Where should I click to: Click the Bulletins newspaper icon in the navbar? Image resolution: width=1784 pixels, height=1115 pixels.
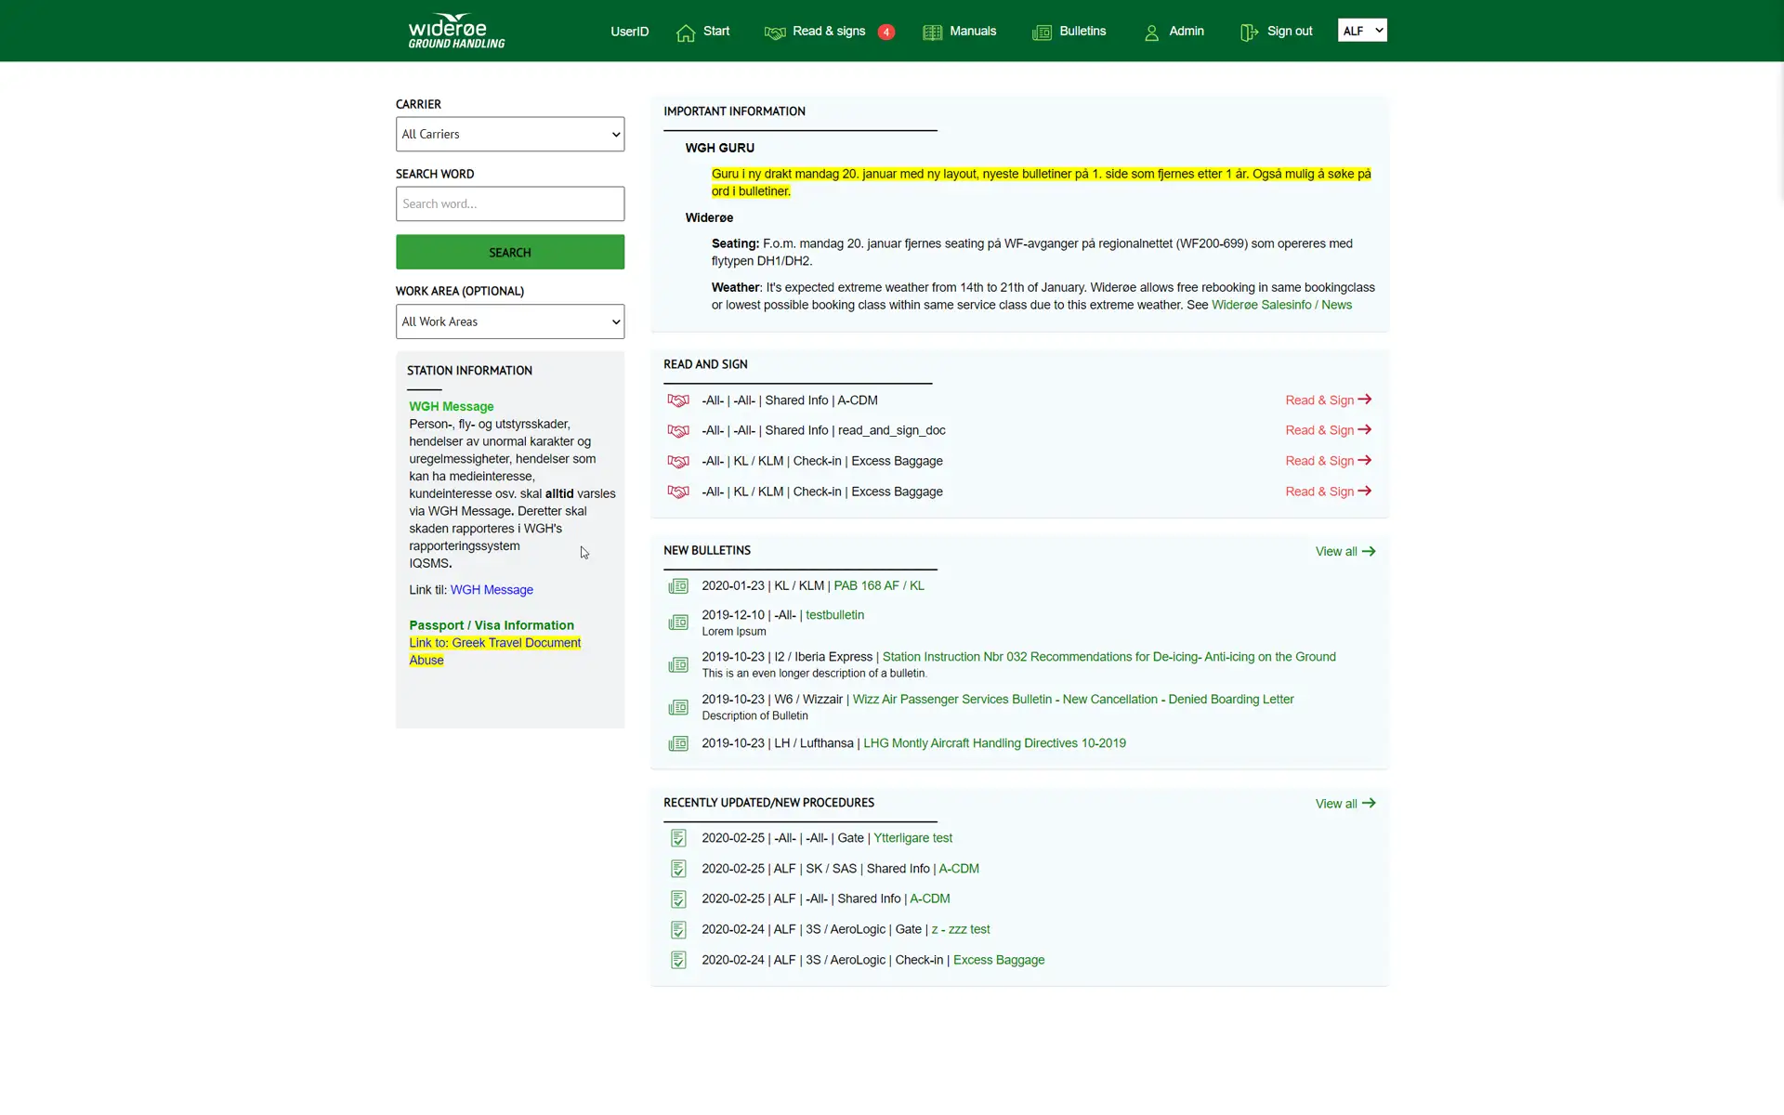pyautogui.click(x=1042, y=33)
